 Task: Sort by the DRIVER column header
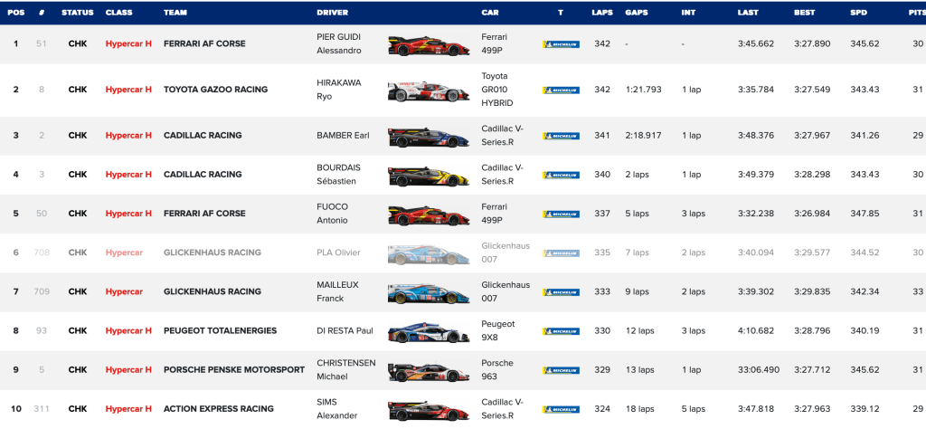pyautogui.click(x=333, y=13)
